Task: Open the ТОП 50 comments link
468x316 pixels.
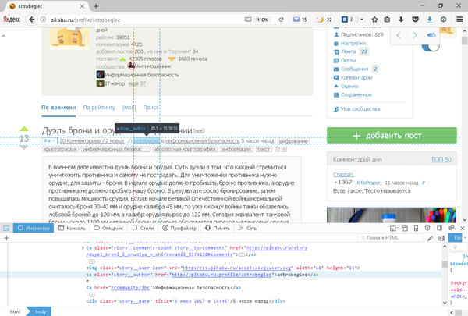Action: pyautogui.click(x=441, y=159)
